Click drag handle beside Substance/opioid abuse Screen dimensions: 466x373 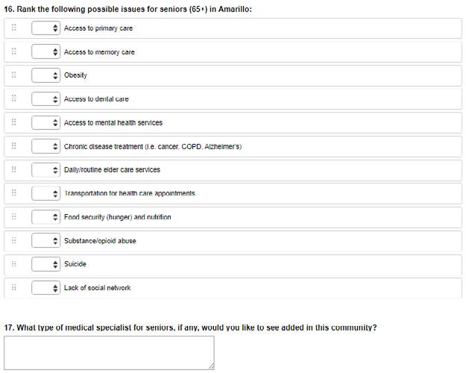(14, 240)
